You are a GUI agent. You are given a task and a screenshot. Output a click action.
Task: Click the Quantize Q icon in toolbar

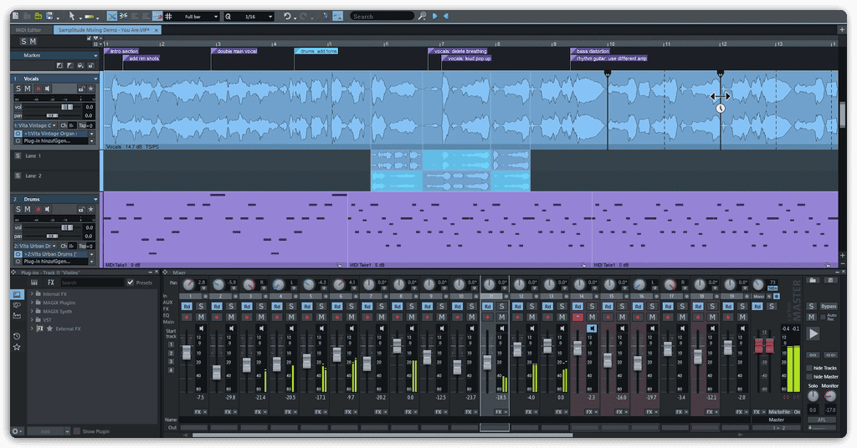[228, 17]
